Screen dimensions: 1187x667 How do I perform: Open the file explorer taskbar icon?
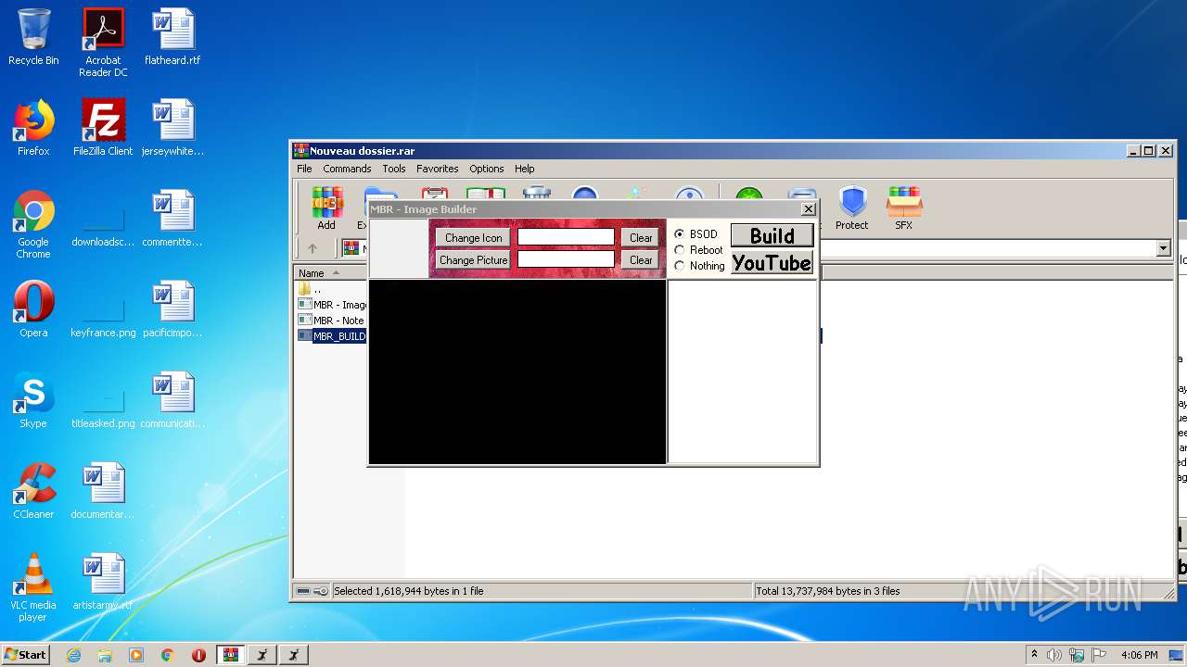[105, 655]
